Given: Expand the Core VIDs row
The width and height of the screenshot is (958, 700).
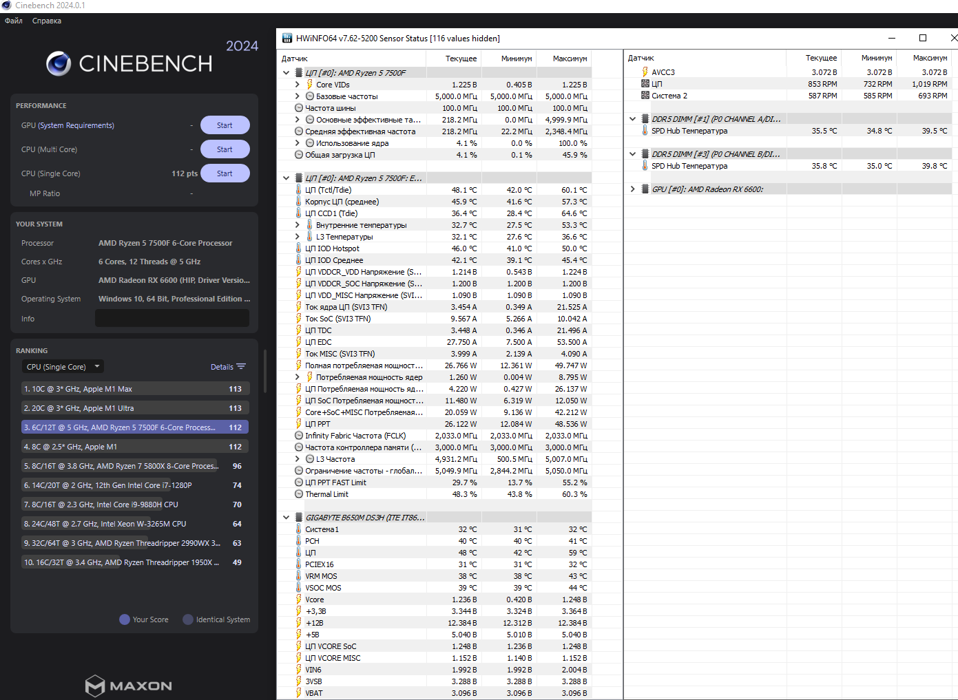Looking at the screenshot, I should (298, 85).
